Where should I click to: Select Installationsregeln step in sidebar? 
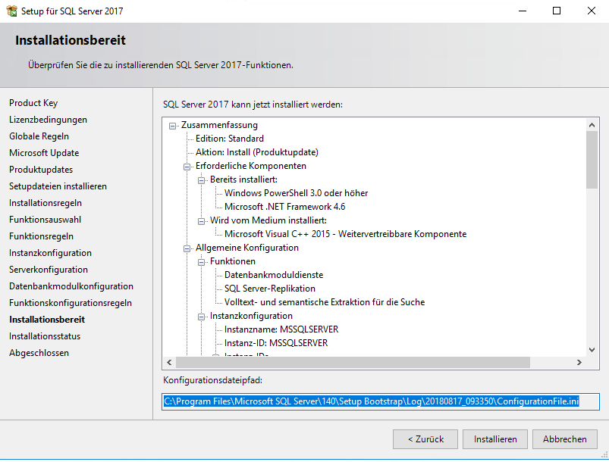tap(46, 203)
